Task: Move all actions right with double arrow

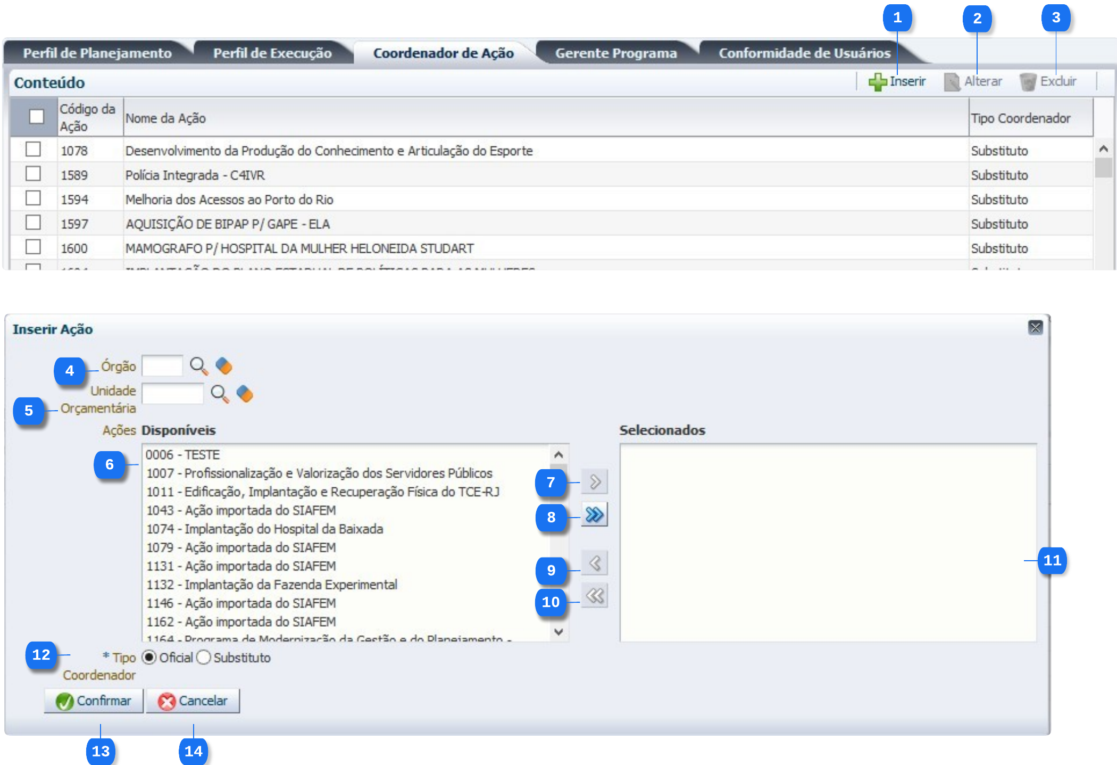Action: [594, 514]
